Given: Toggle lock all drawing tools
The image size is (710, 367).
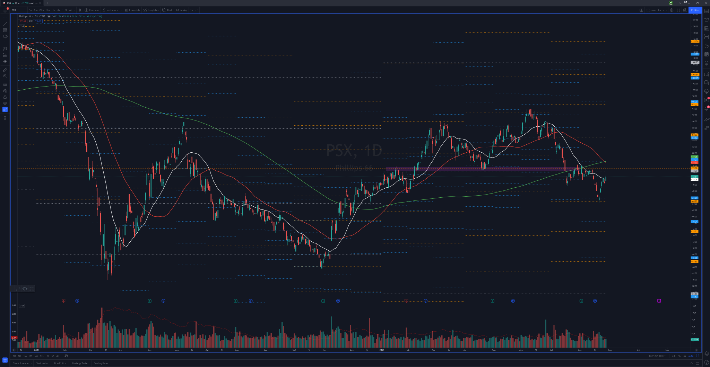Looking at the screenshot, I should tap(5, 97).
